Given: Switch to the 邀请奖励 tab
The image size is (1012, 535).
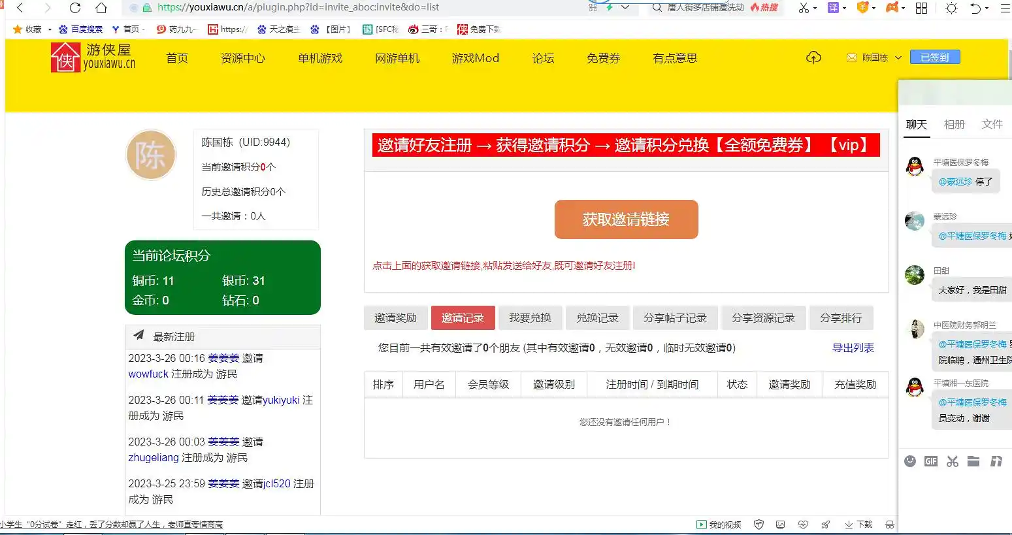Looking at the screenshot, I should tap(395, 317).
